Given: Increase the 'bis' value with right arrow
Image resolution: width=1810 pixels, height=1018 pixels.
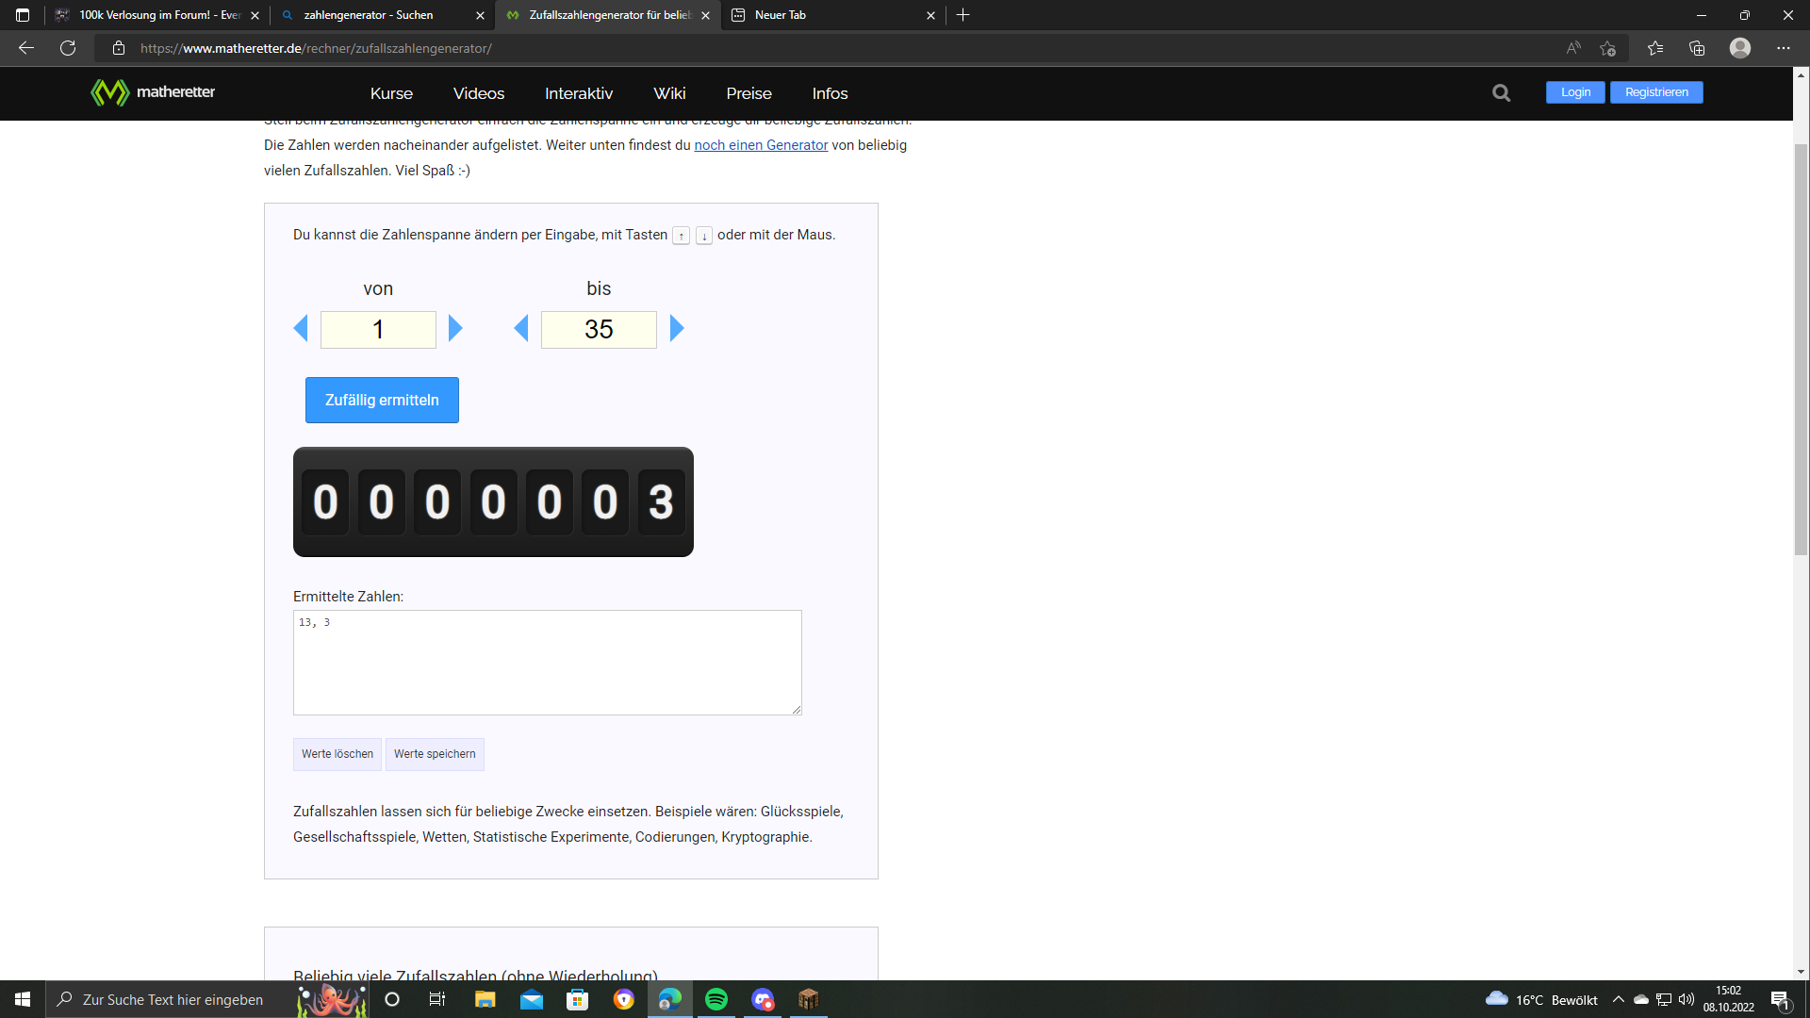Looking at the screenshot, I should [x=677, y=328].
